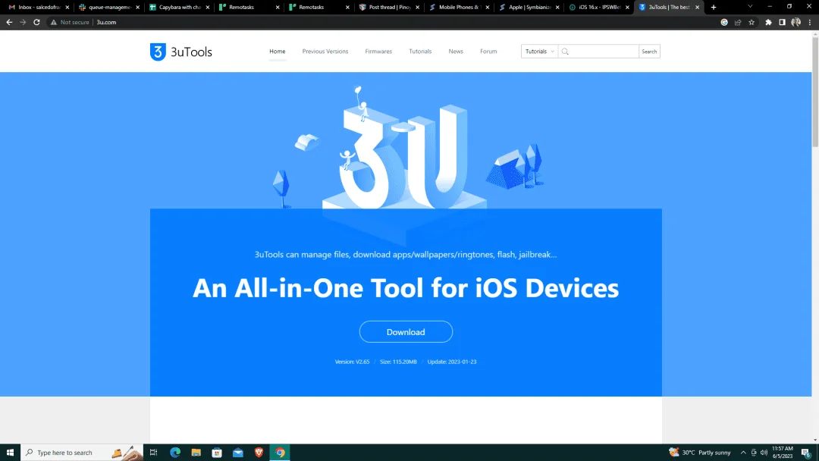
Task: Show hidden system tray icons
Action: click(x=743, y=452)
